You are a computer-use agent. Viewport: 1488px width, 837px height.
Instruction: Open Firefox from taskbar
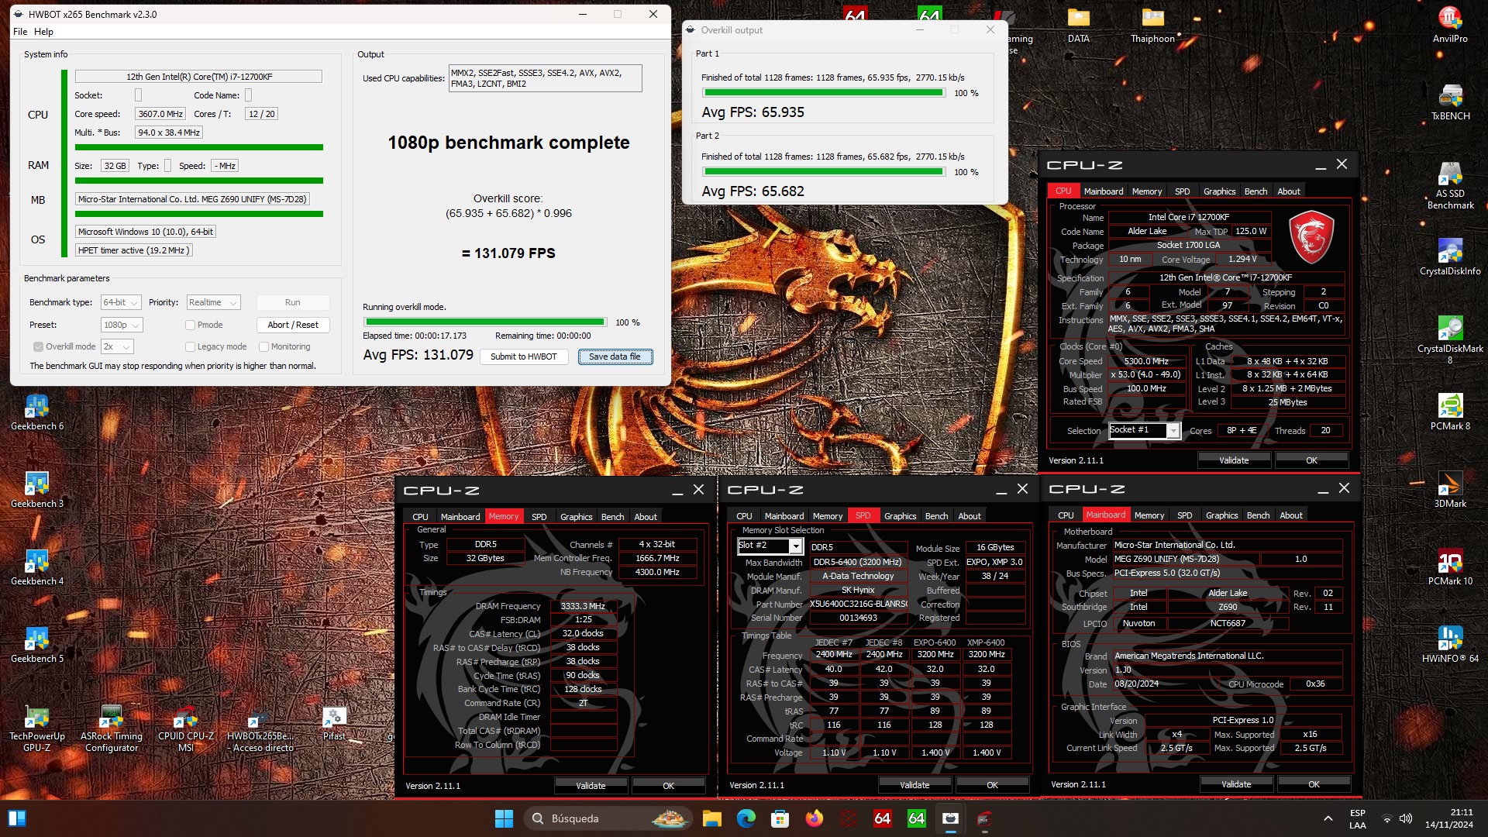[814, 818]
